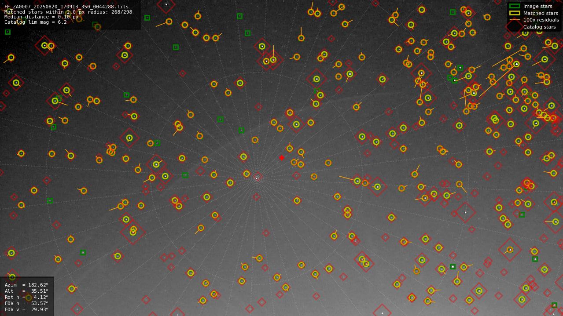Click the "Matched stars" legend label
563x316 pixels.
541,13
